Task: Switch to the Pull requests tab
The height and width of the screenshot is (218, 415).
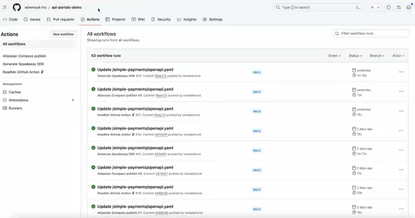Action: click(60, 19)
